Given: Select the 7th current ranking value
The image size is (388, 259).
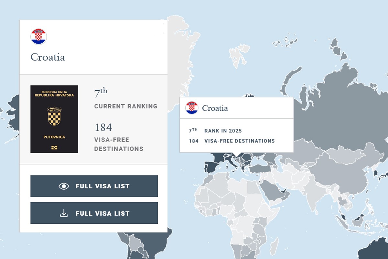Looking at the screenshot, I should (101, 93).
